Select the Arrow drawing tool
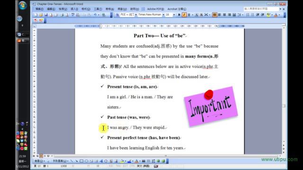 point(77,161)
